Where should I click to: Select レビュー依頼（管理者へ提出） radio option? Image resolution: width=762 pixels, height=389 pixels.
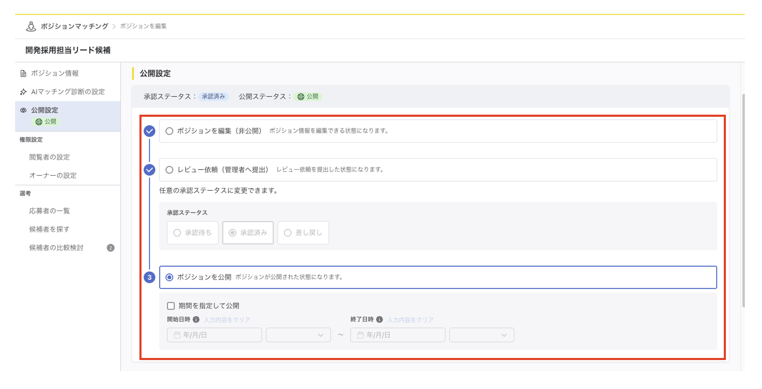[169, 170]
